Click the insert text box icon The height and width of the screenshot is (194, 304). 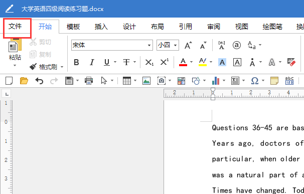(x=235, y=81)
